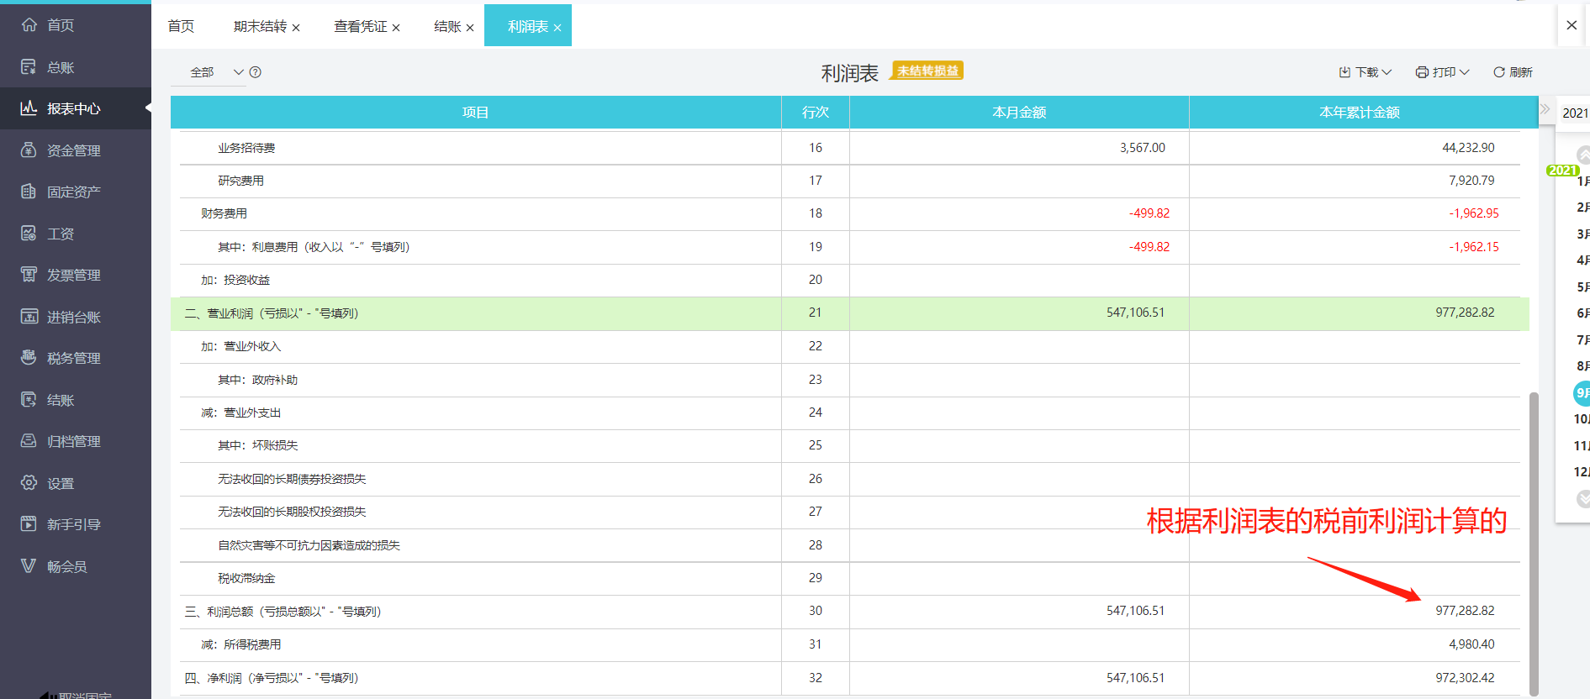Open the 打印 print dropdown
Screen dimensions: 1590x699
pyautogui.click(x=1442, y=72)
